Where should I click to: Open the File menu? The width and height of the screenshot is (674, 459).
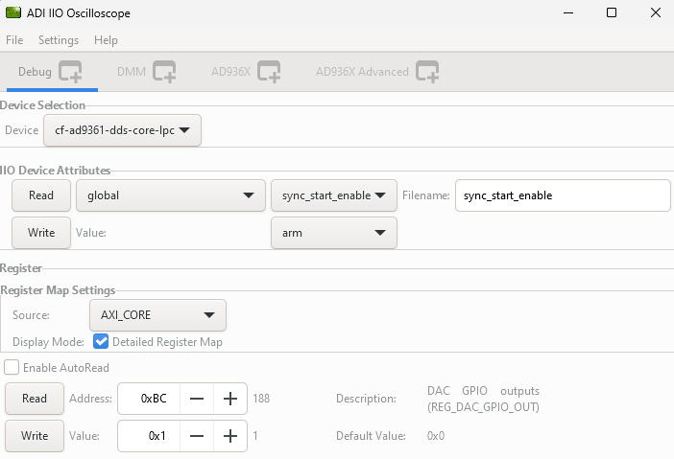(14, 40)
